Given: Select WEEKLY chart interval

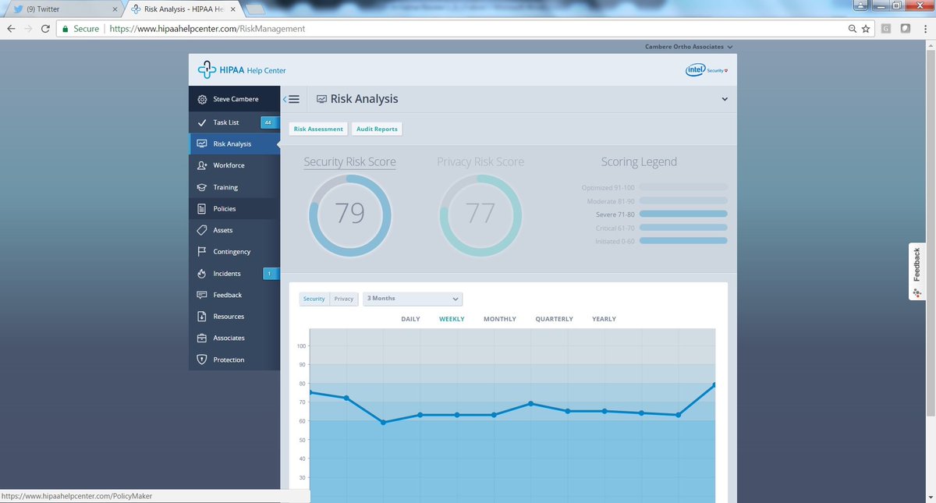Looking at the screenshot, I should [452, 319].
